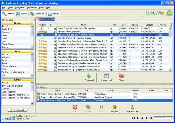Sort results by Quality column header

click(42, 25)
